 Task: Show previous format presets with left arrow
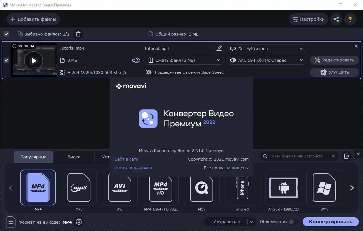11,188
